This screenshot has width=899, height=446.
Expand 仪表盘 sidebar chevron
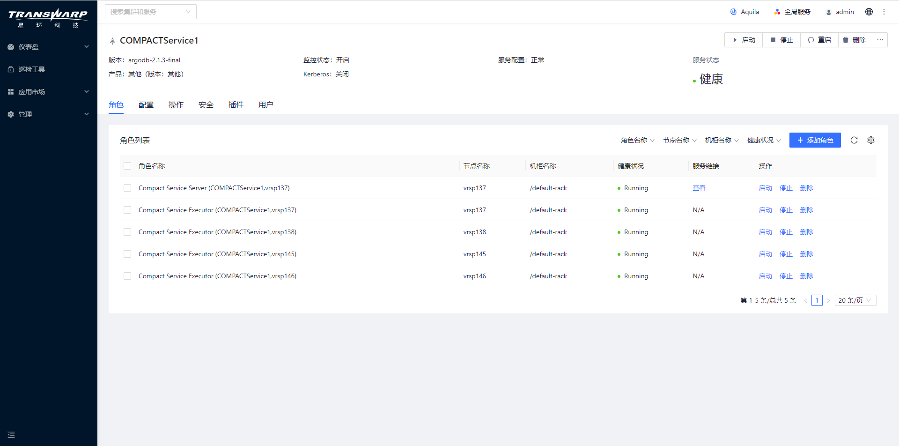[87, 47]
